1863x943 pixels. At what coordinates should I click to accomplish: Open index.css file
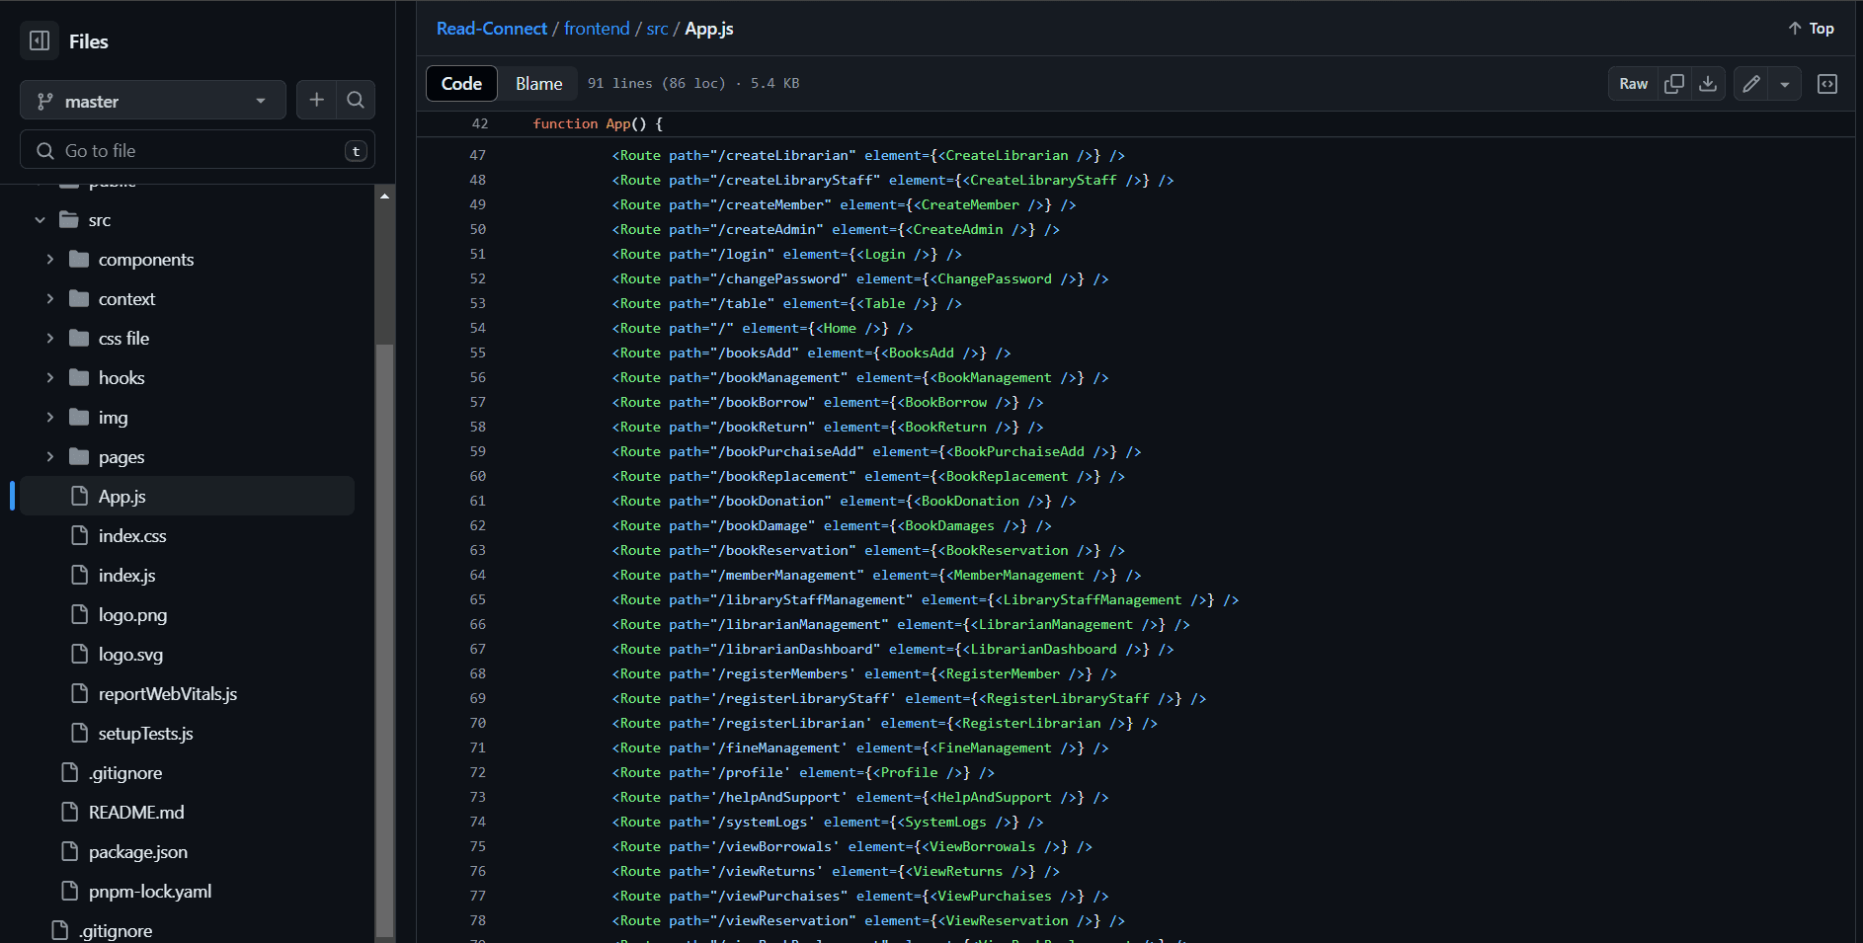coord(132,536)
